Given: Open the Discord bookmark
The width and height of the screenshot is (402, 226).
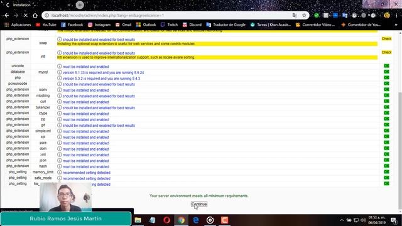Looking at the screenshot, I should (x=192, y=24).
